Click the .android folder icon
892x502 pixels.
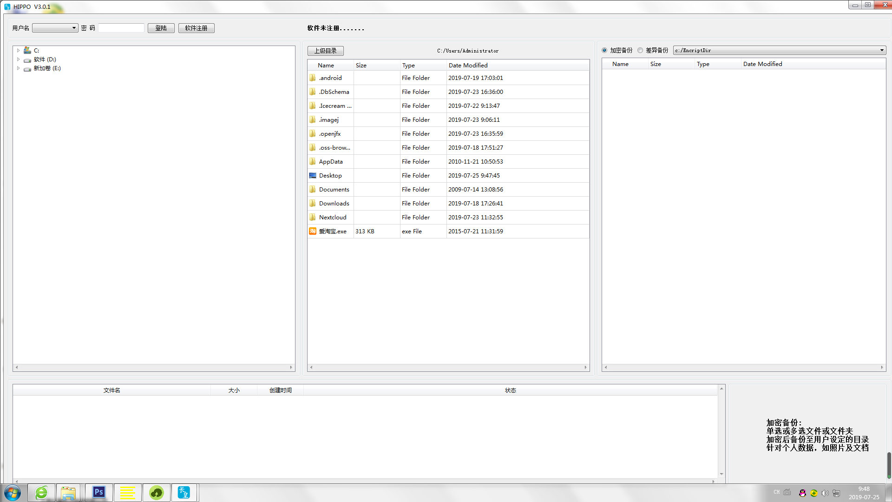(x=313, y=78)
